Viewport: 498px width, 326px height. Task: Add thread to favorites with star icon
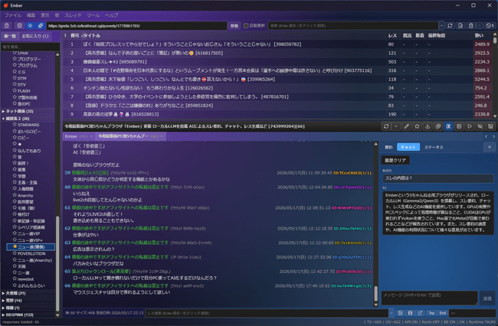pyautogui.click(x=417, y=126)
